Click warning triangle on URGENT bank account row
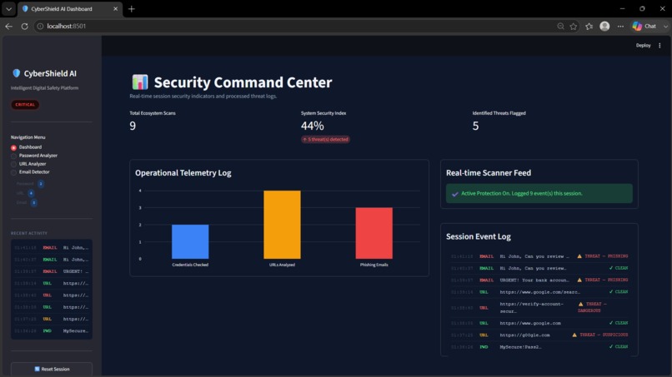Screen dimensions: 672x377 click(579, 280)
